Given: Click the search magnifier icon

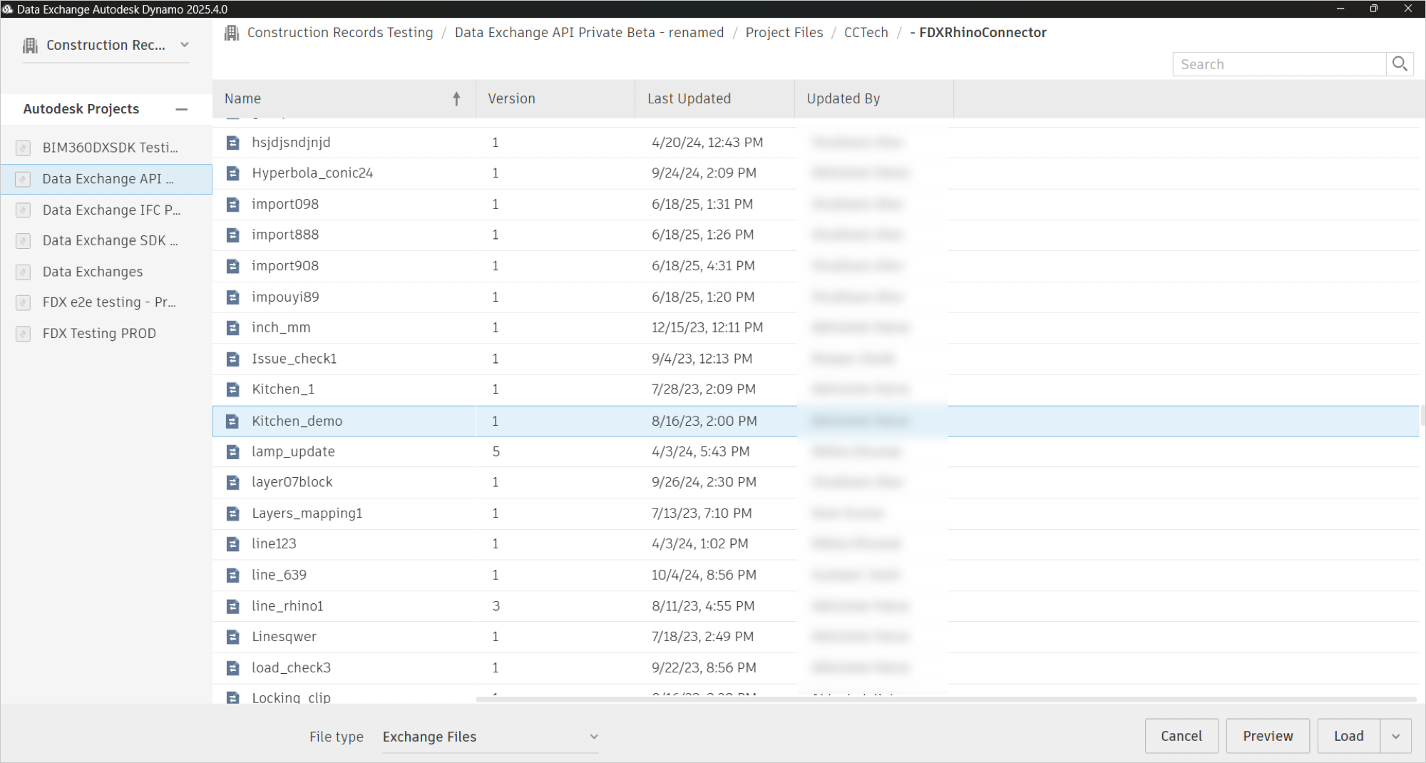Looking at the screenshot, I should pyautogui.click(x=1400, y=64).
